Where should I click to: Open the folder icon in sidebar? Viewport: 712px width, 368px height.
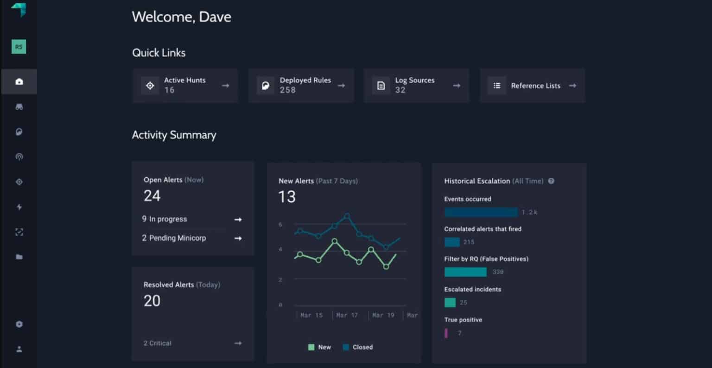point(19,256)
